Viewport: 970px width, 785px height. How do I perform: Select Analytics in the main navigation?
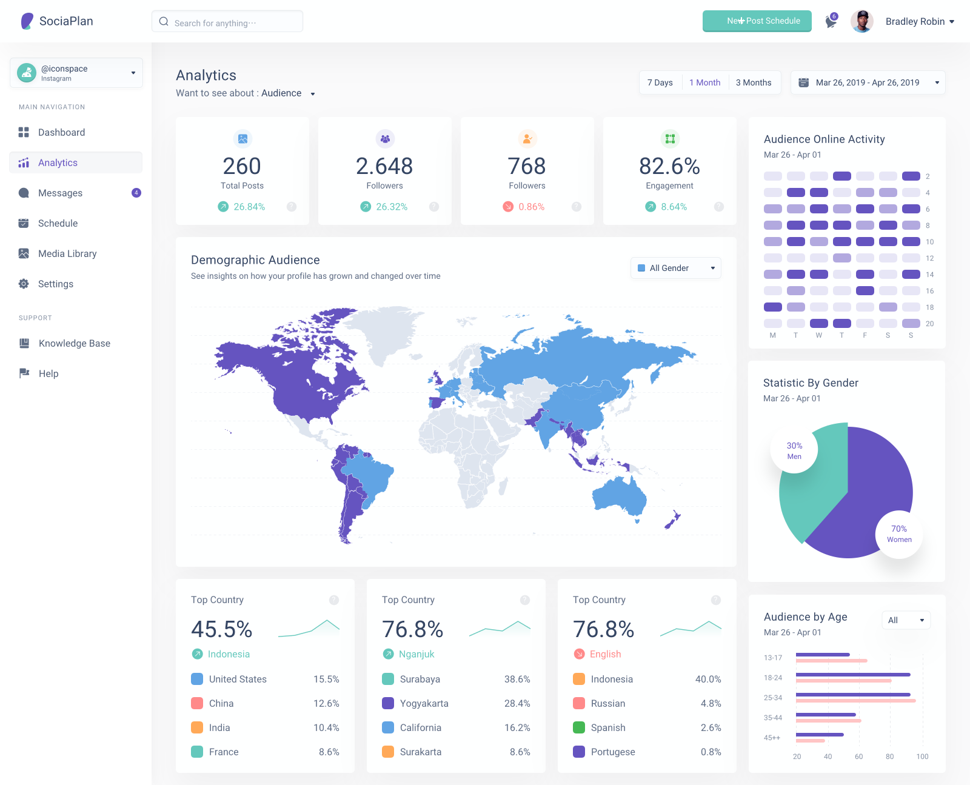pyautogui.click(x=76, y=162)
